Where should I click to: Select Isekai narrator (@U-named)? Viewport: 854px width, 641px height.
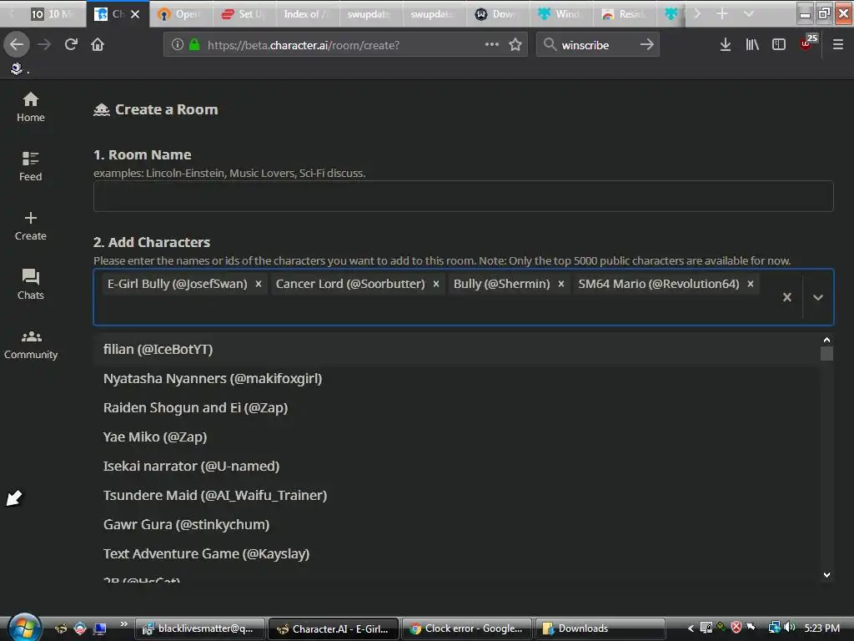pos(455,466)
